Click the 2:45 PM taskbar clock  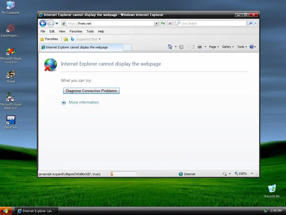(276, 211)
